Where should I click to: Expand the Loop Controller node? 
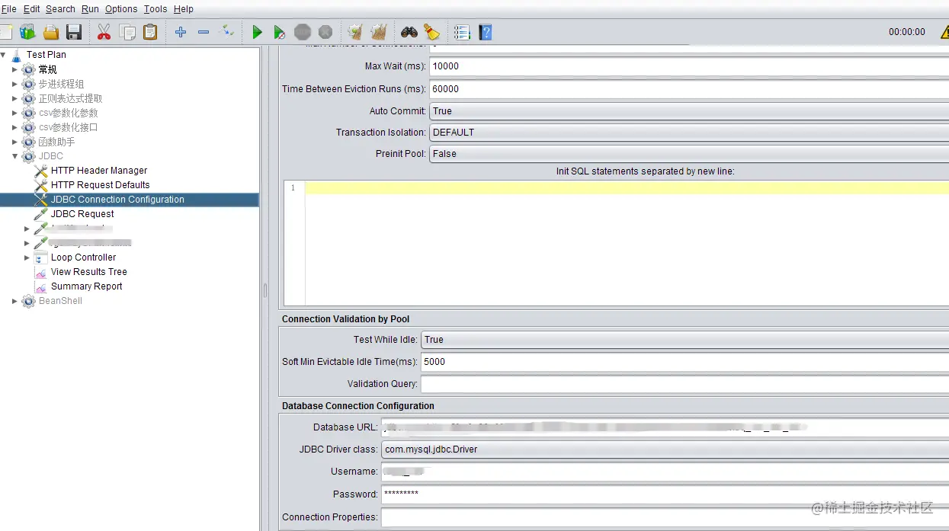[27, 258]
